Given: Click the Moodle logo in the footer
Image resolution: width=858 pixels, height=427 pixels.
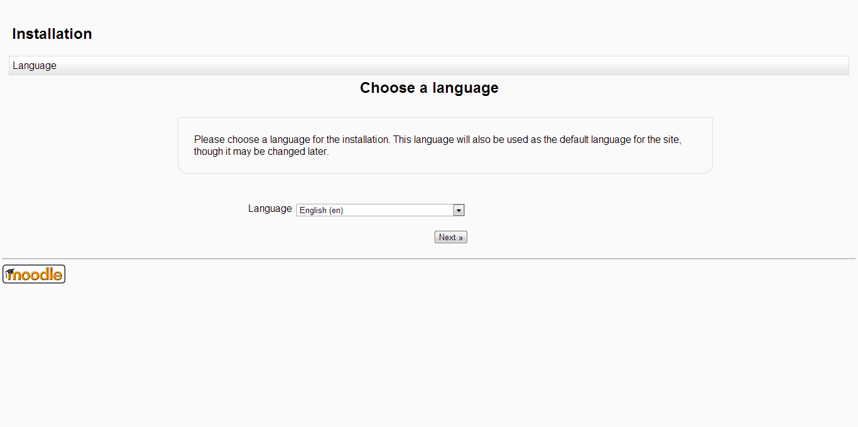Looking at the screenshot, I should (34, 274).
